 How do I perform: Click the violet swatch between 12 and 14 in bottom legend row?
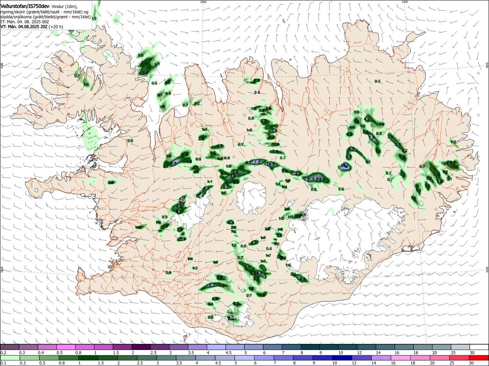click(x=362, y=358)
